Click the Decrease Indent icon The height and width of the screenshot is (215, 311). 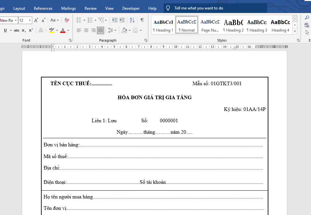click(x=115, y=20)
